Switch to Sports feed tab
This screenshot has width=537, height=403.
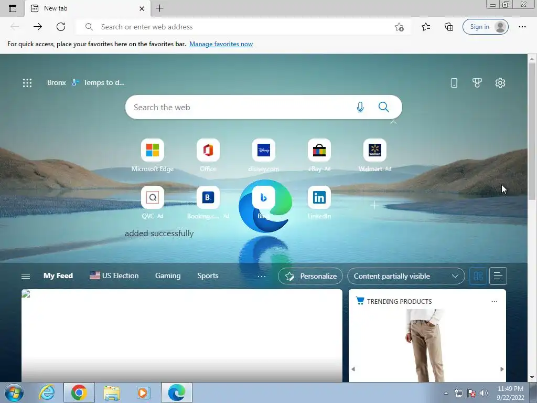point(208,276)
